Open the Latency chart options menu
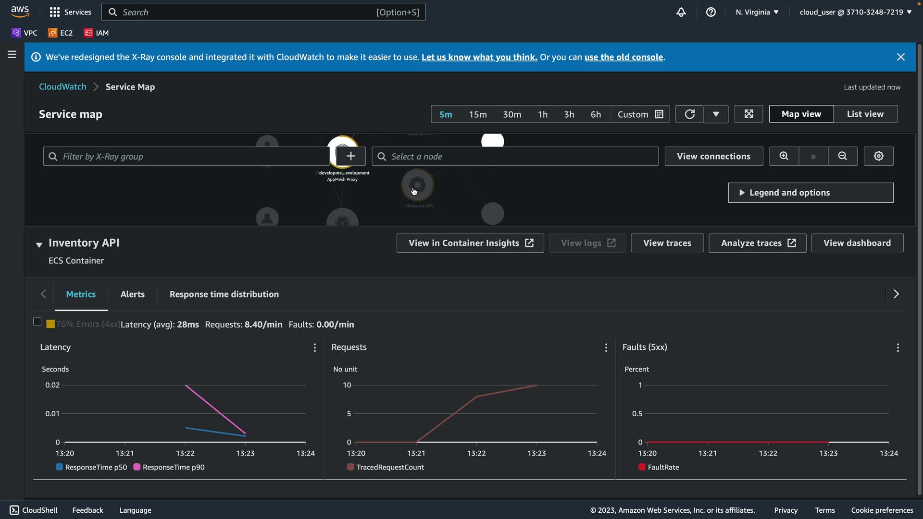This screenshot has width=923, height=519. coord(315,347)
